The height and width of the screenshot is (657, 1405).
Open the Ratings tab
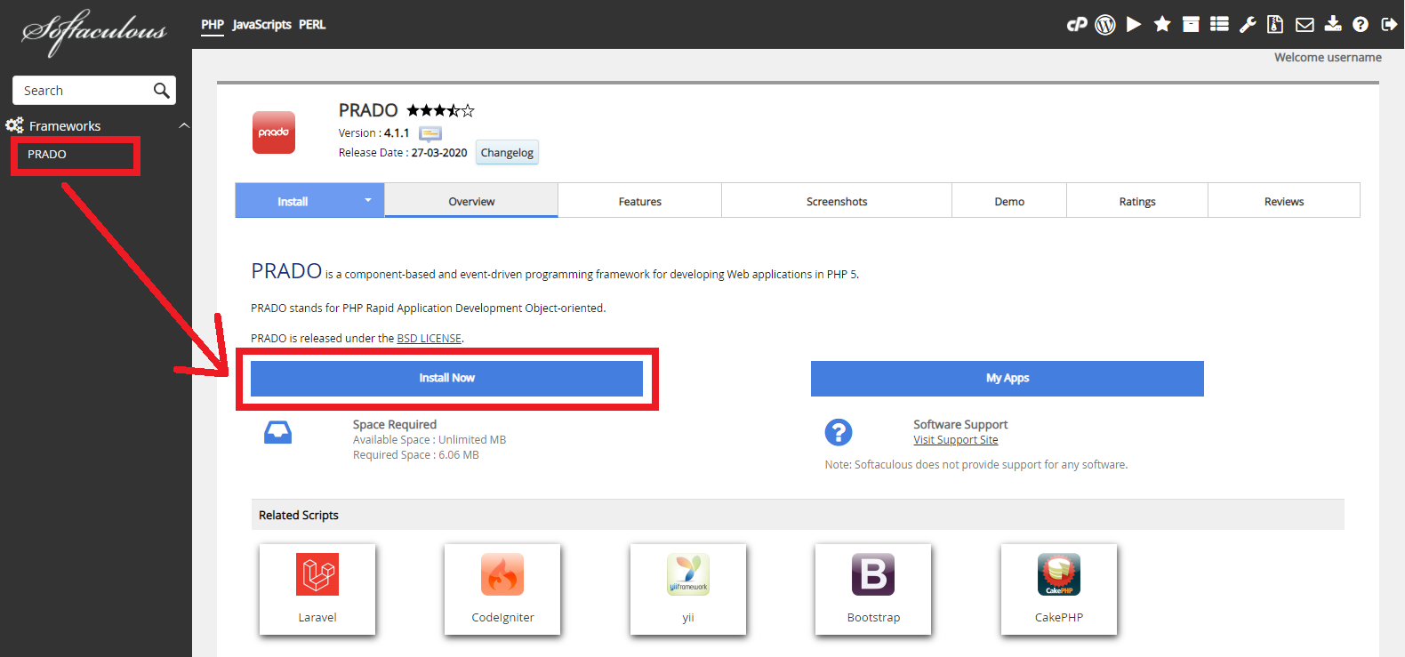point(1137,201)
